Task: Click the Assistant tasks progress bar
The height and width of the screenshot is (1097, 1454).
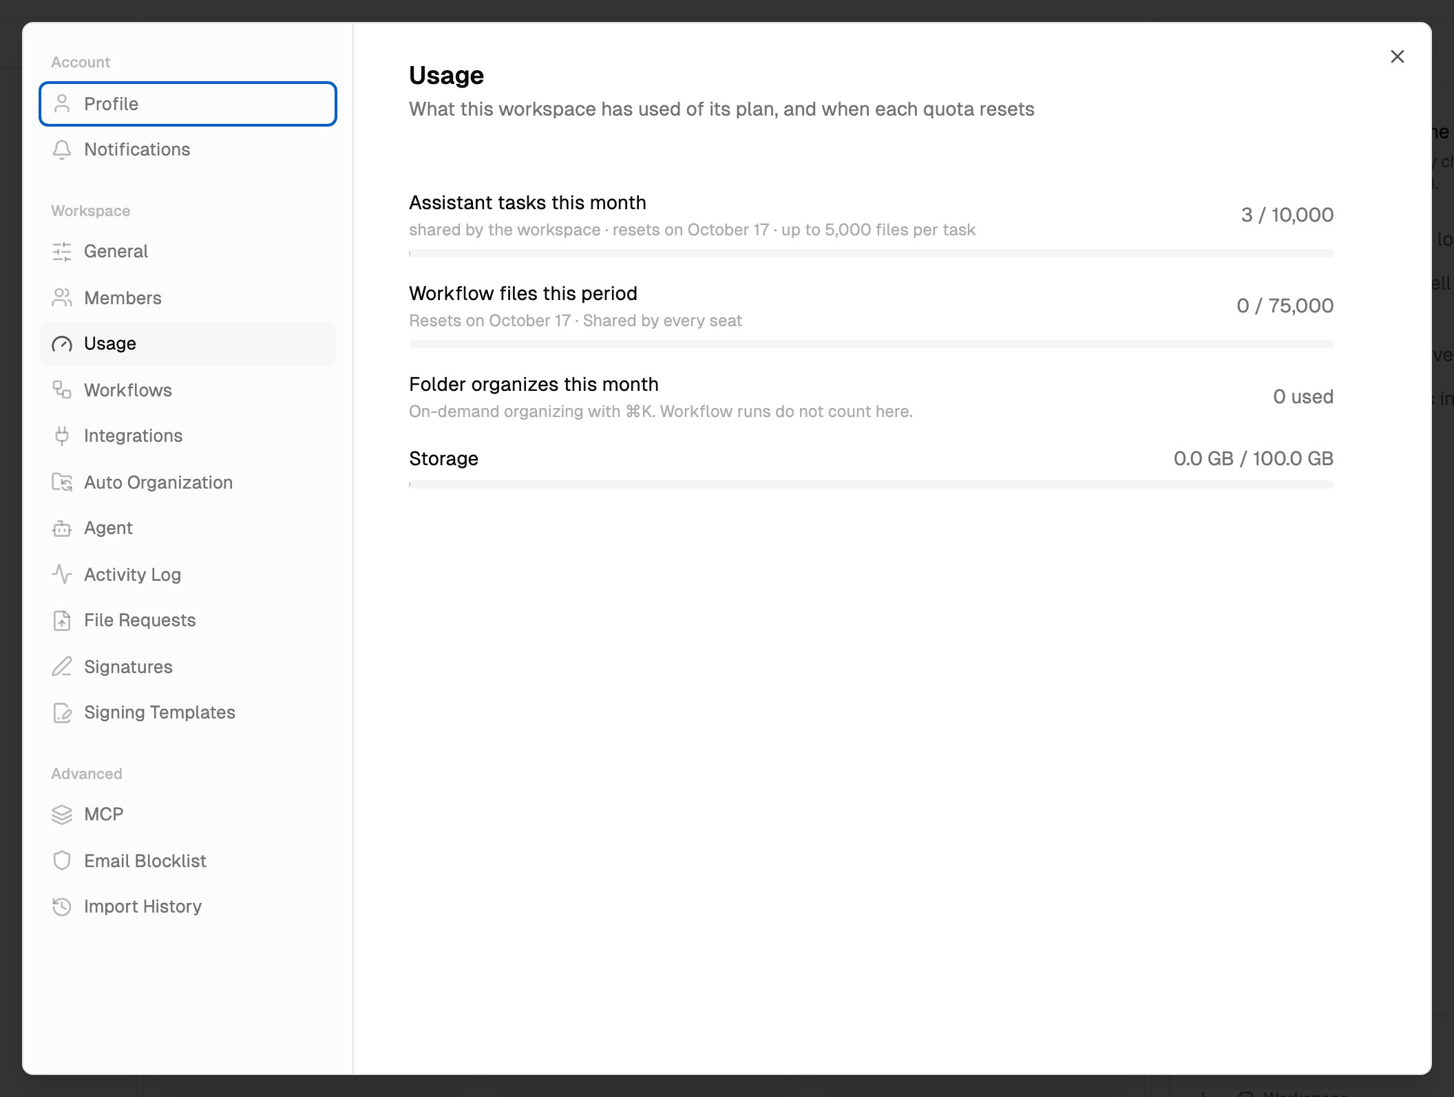Action: coord(871,253)
